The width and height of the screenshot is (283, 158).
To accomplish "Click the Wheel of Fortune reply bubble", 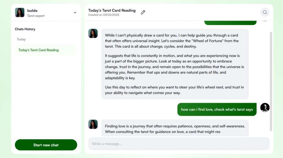I will click(x=175, y=64).
